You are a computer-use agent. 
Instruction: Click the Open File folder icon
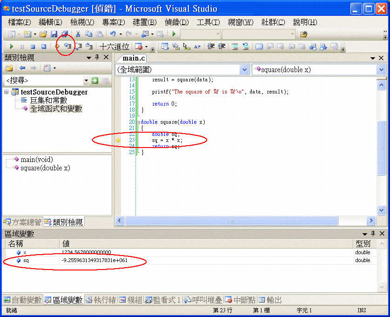[43, 34]
